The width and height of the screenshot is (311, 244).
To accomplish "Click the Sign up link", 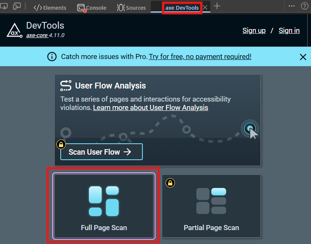I will 254,30.
